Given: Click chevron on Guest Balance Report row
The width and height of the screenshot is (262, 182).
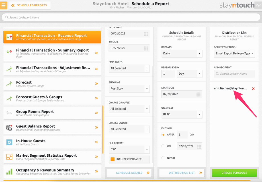Looking at the screenshot, I should point(97,127).
